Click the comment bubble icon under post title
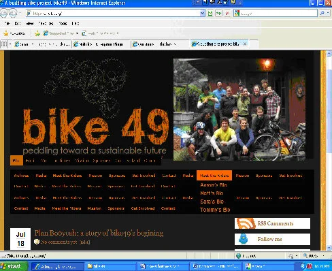The width and height of the screenshot is (332, 271). pos(37,242)
